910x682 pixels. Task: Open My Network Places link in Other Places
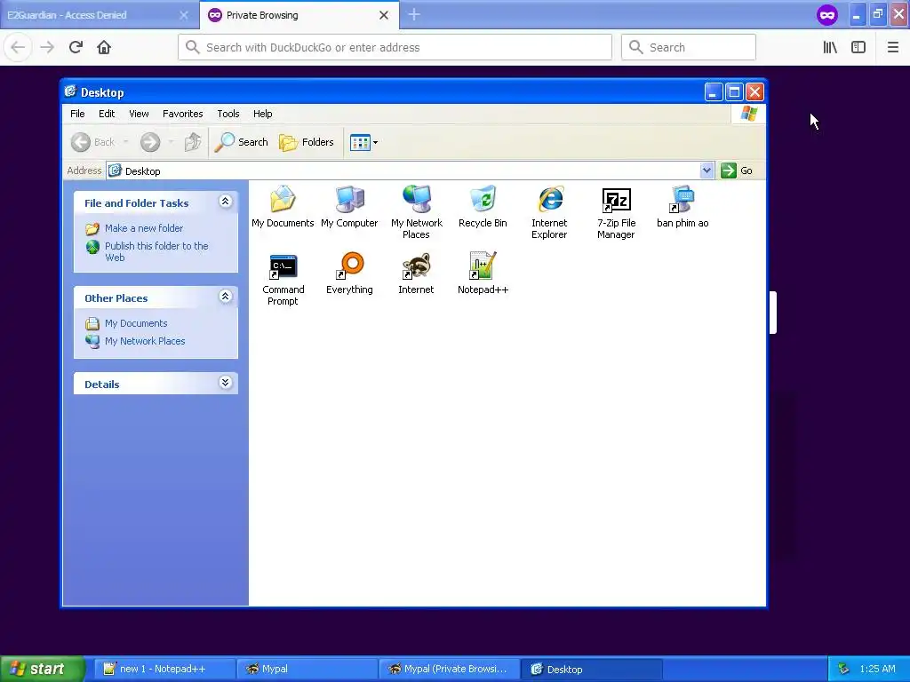tap(145, 341)
